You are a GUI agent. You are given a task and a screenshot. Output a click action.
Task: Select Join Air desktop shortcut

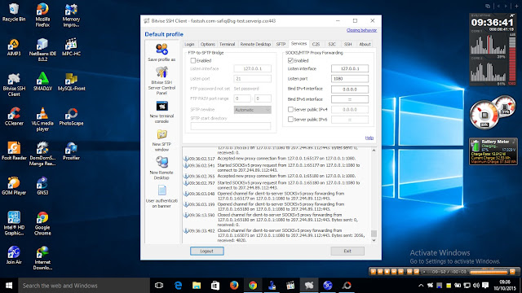(14, 255)
